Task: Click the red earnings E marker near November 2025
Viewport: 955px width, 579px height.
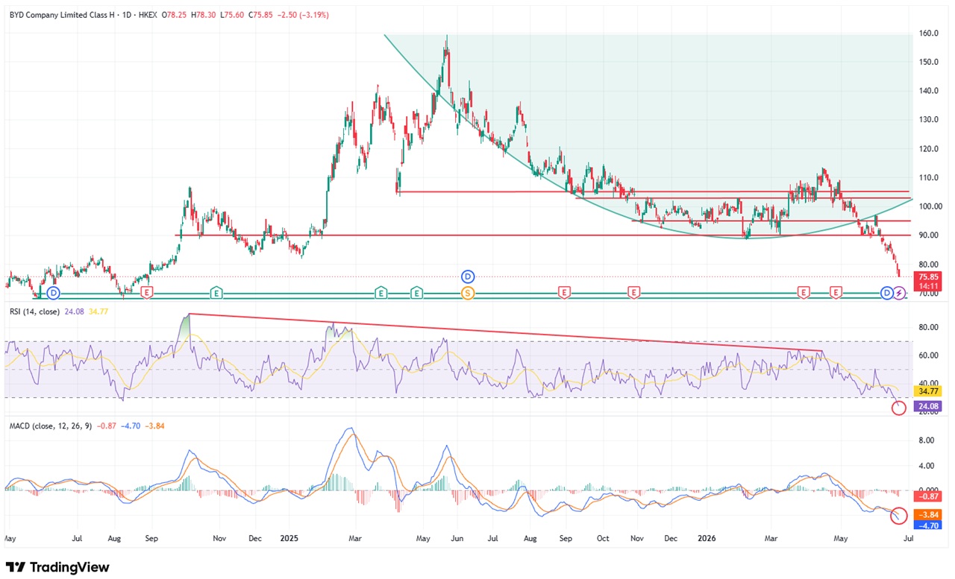Action: 634,292
